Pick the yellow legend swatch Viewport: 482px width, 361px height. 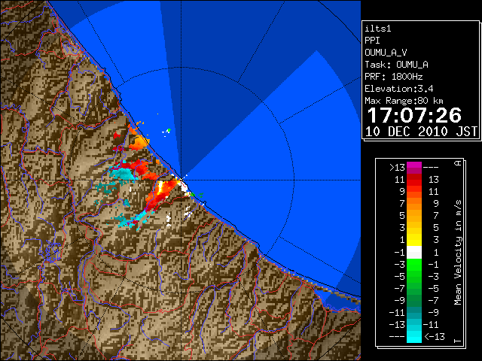[x=414, y=240]
